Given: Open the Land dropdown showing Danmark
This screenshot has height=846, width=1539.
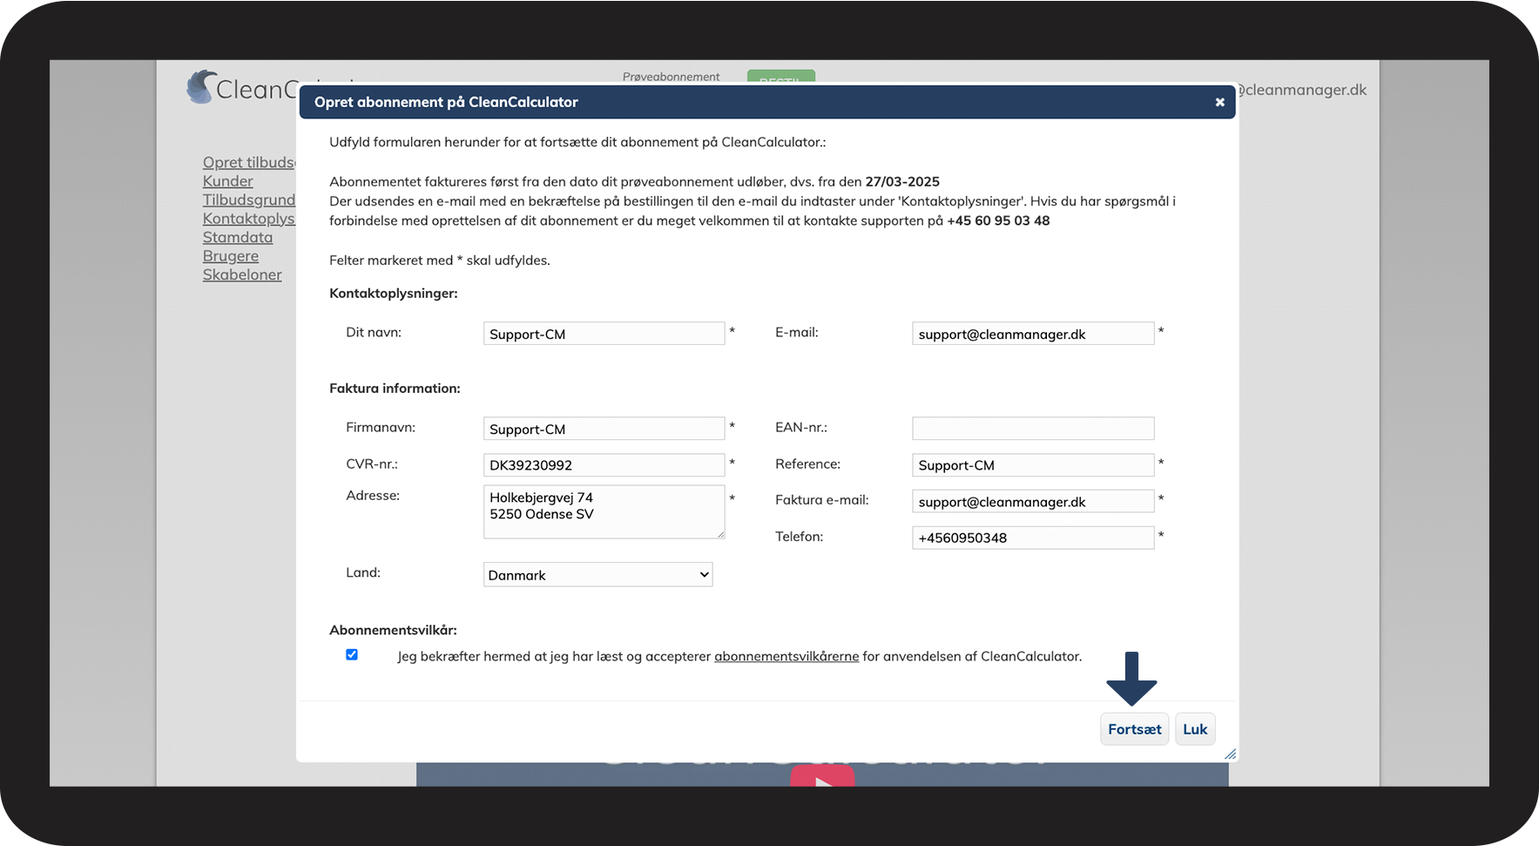Looking at the screenshot, I should click(598, 574).
